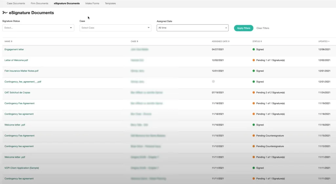This screenshot has height=184, width=336.
Task: Open the Engagement letter document
Action: pyautogui.click(x=14, y=49)
